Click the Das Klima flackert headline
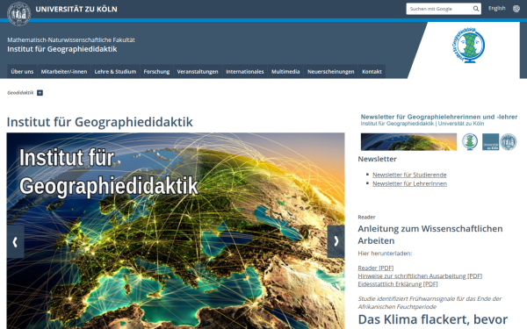 click(433, 319)
